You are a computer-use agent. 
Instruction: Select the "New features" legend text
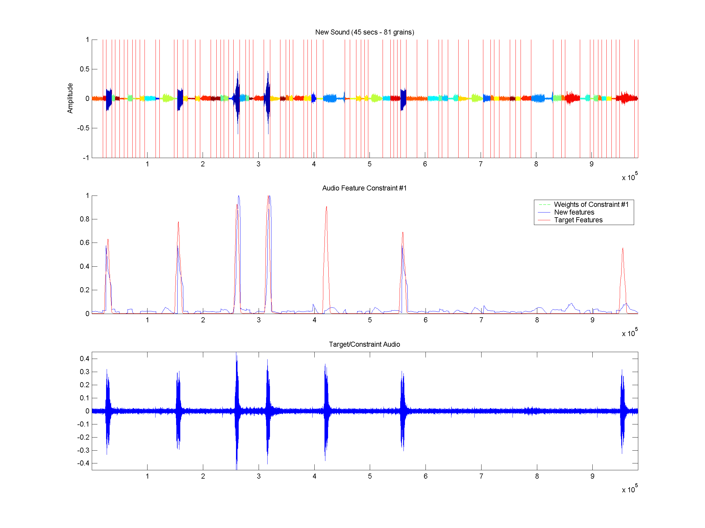(574, 212)
